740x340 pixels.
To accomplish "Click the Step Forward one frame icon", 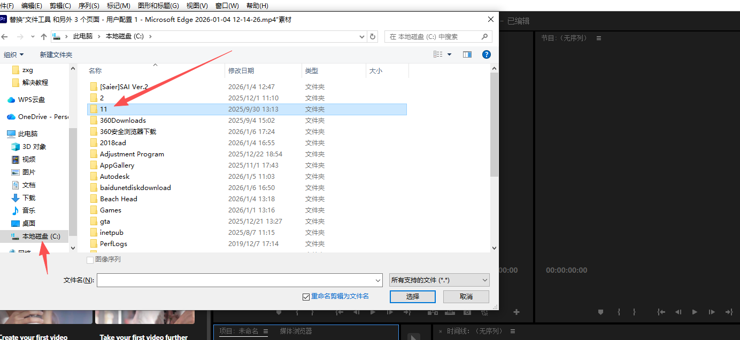I will (x=711, y=312).
